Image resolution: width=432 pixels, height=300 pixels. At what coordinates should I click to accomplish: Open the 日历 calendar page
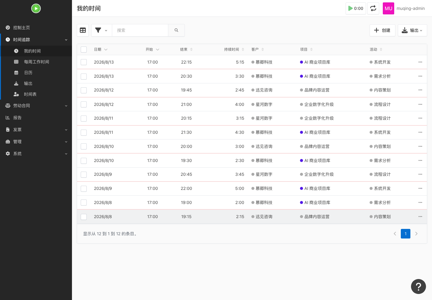(36, 73)
